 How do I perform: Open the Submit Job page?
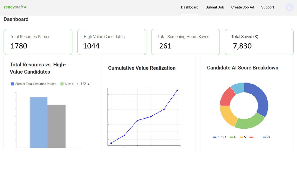coord(215,7)
